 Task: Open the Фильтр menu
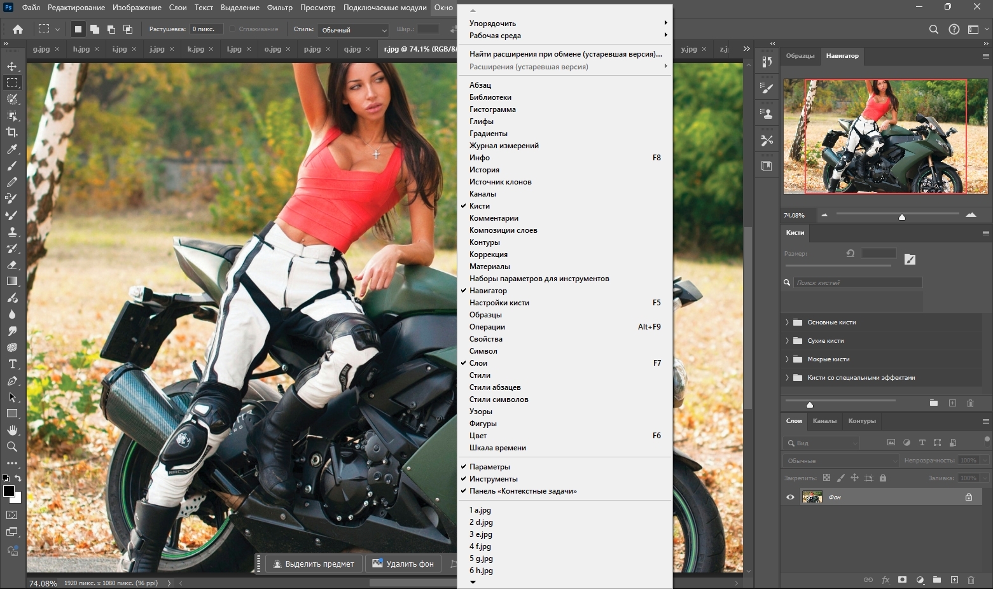pos(280,8)
